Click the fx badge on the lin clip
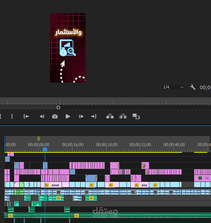The image size is (211, 223). click(x=200, y=178)
